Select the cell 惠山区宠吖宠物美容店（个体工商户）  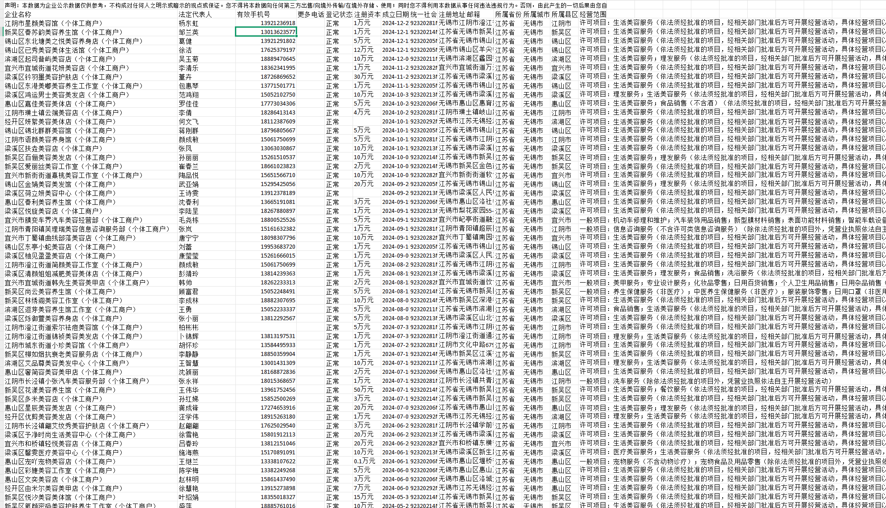pos(60,461)
